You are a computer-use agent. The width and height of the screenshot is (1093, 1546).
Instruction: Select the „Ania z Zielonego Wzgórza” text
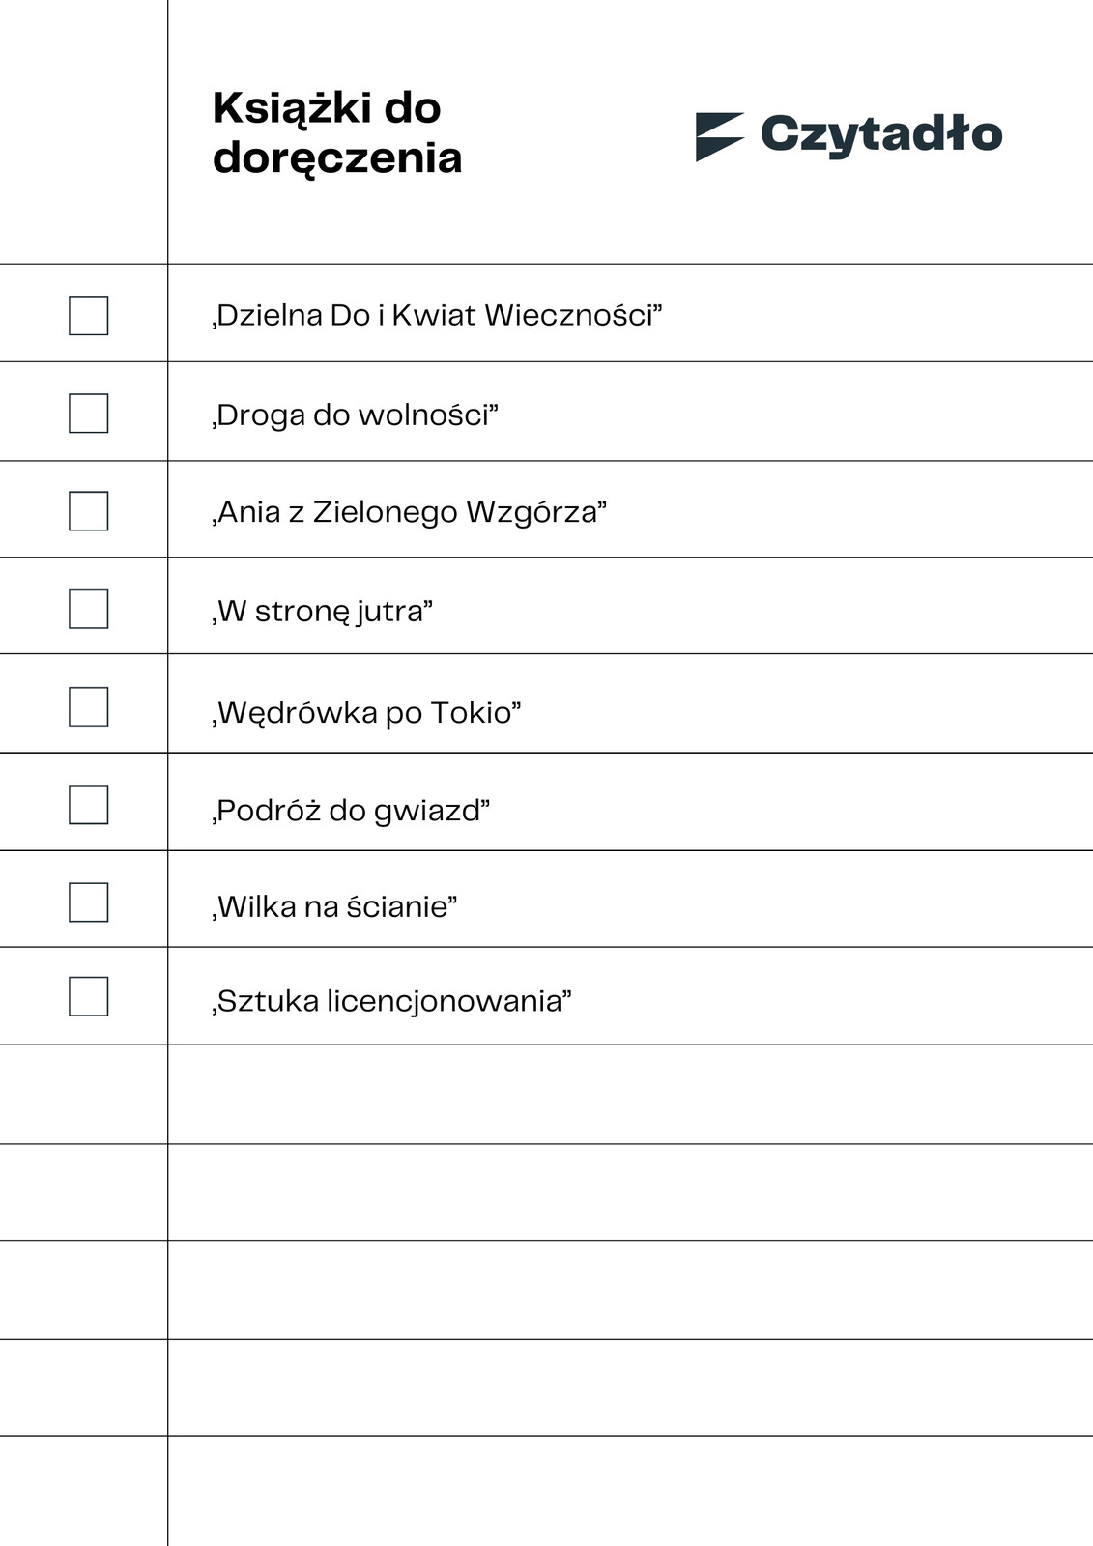tap(409, 512)
